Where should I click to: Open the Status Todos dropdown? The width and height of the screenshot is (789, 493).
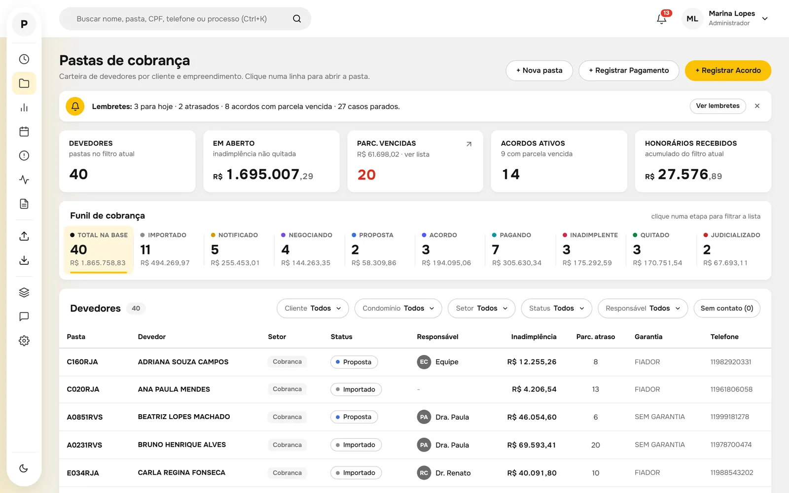coord(557,309)
